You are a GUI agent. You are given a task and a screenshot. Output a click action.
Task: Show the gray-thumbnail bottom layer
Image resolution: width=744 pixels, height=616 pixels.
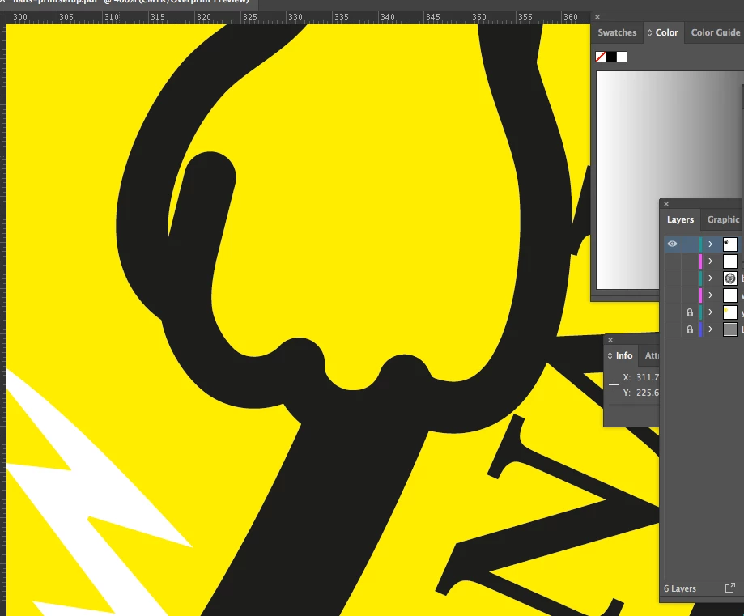672,329
